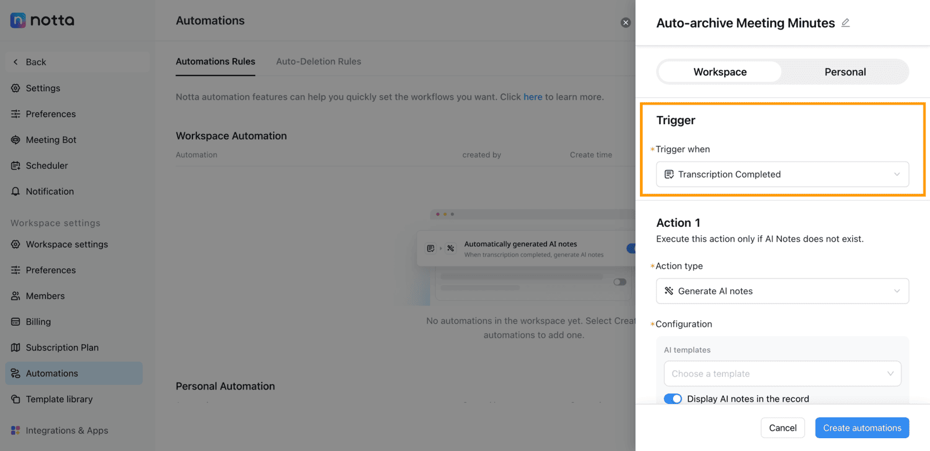Viewport: 930px width, 451px height.
Task: Click the Automations workflow icon
Action: 16,373
